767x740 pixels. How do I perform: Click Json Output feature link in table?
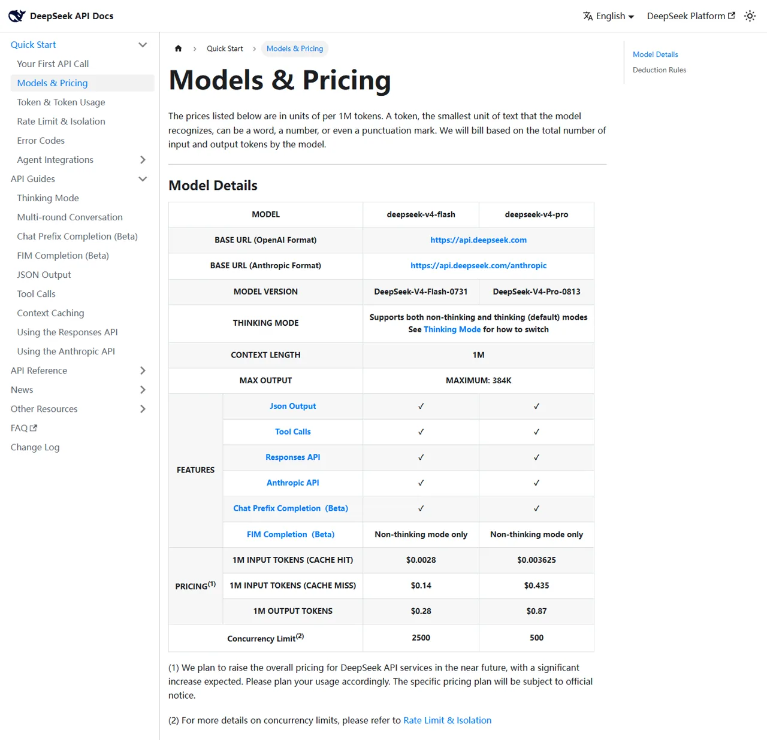pyautogui.click(x=292, y=407)
